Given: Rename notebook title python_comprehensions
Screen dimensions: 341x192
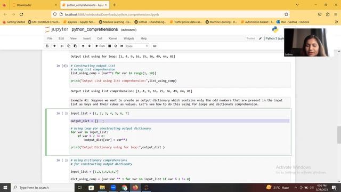Looking at the screenshot, I should click(95, 29).
